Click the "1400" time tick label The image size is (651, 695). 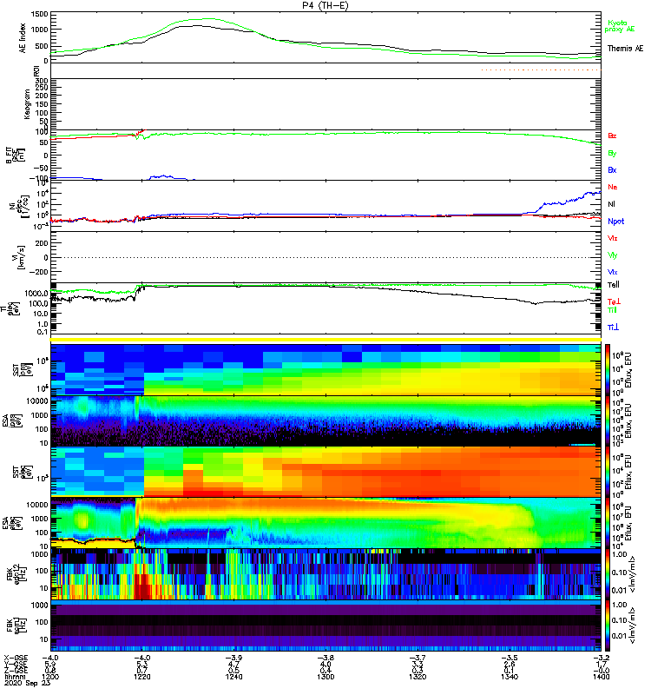pyautogui.click(x=601, y=677)
